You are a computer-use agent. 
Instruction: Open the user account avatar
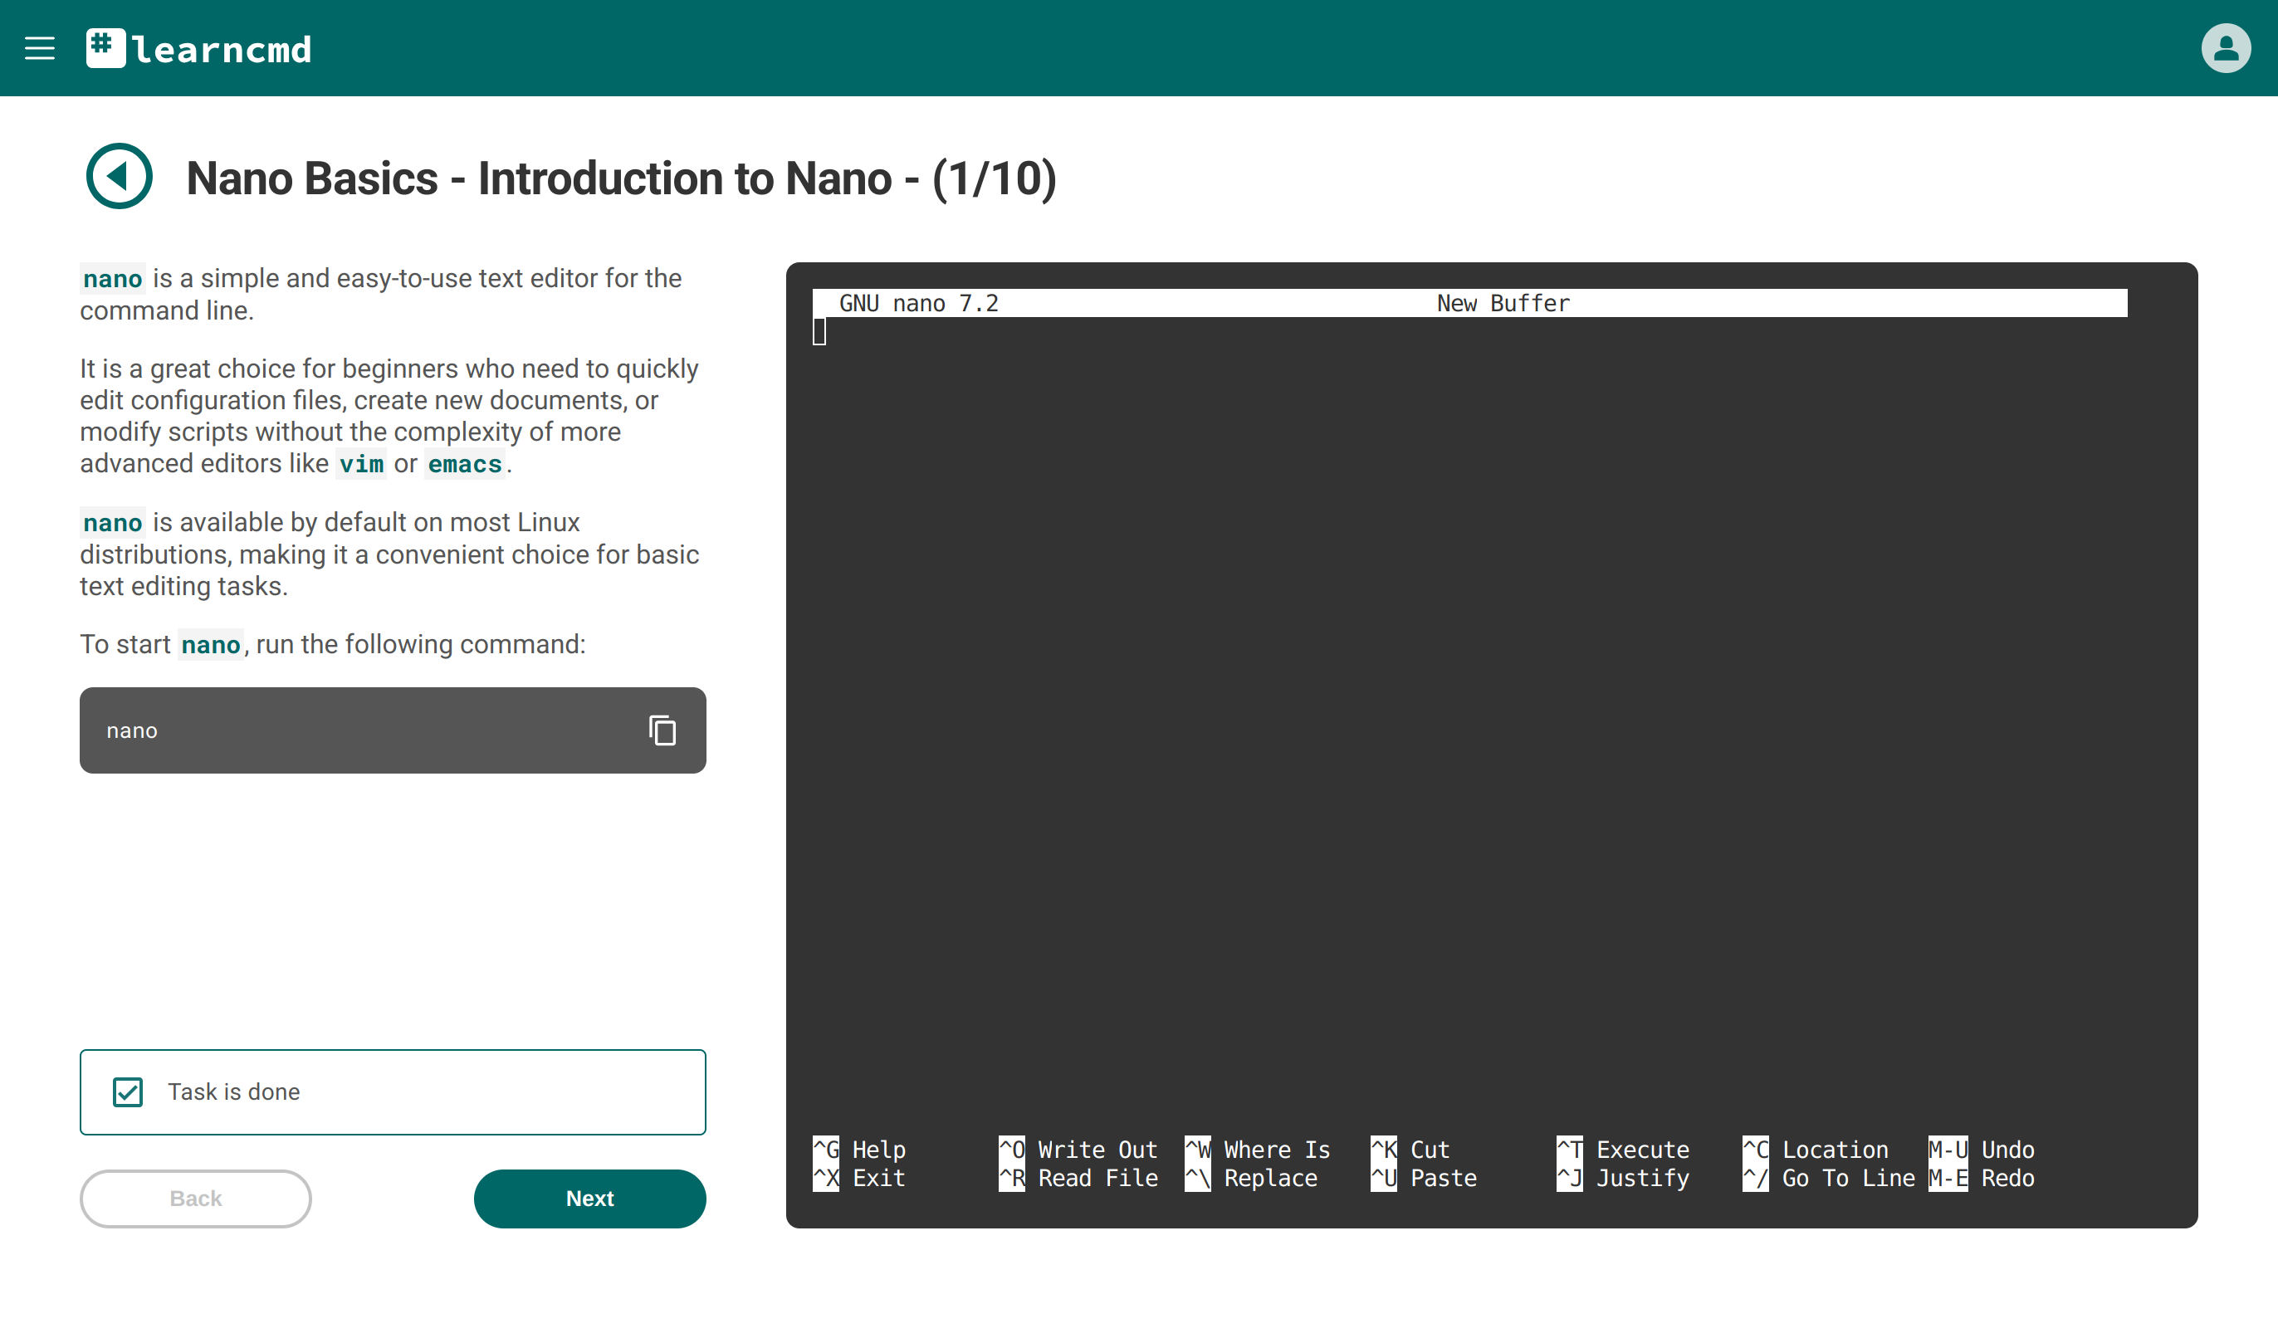coord(2226,48)
